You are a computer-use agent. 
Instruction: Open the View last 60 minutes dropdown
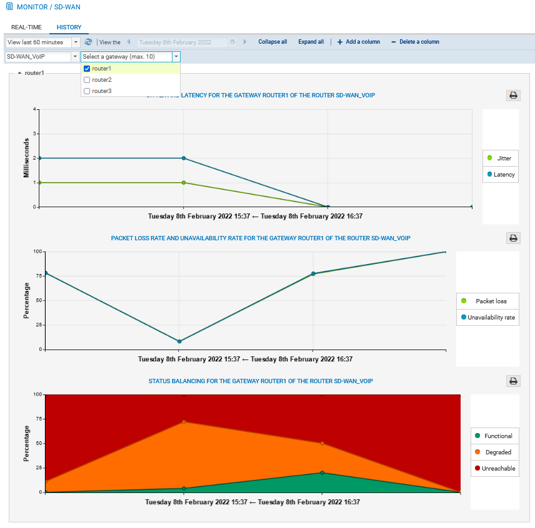tap(76, 42)
